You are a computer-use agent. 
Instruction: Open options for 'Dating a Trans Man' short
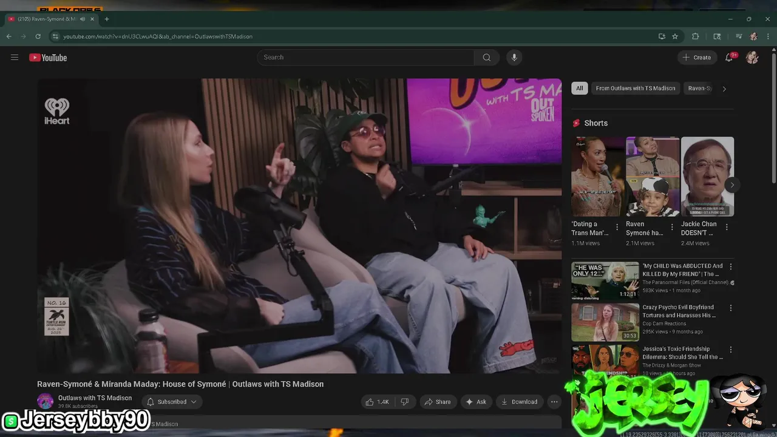click(x=617, y=227)
